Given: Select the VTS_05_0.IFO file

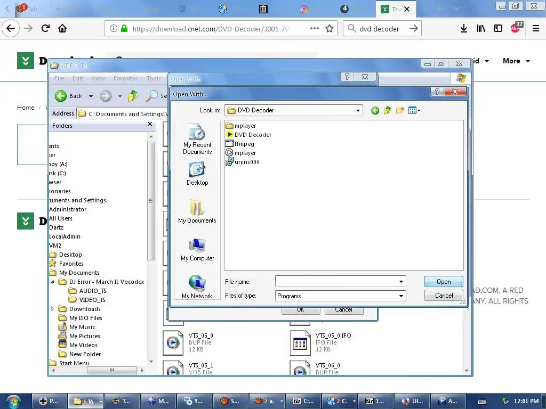Looking at the screenshot, I should click(321, 342).
